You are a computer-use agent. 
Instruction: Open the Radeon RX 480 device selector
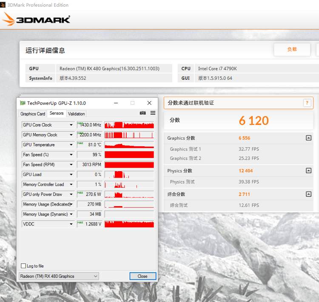coord(59,276)
